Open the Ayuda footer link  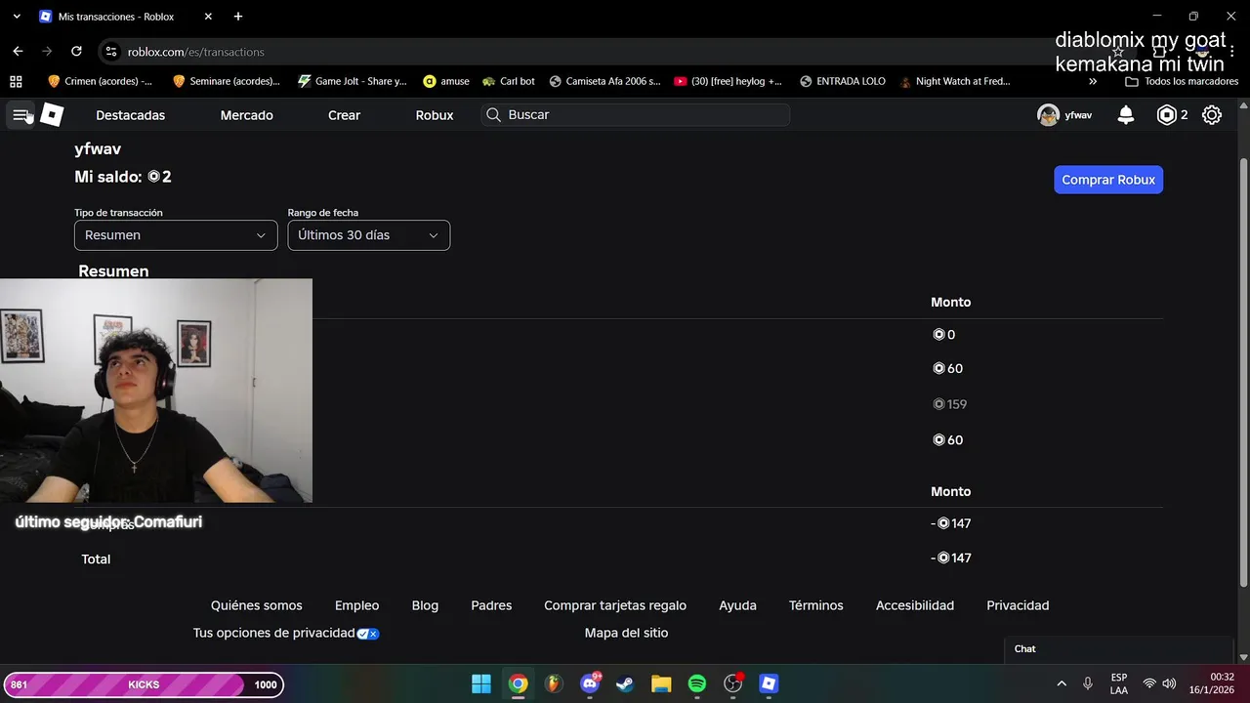pyautogui.click(x=737, y=605)
